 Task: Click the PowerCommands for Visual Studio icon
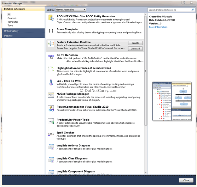pyautogui.click(x=51, y=108)
